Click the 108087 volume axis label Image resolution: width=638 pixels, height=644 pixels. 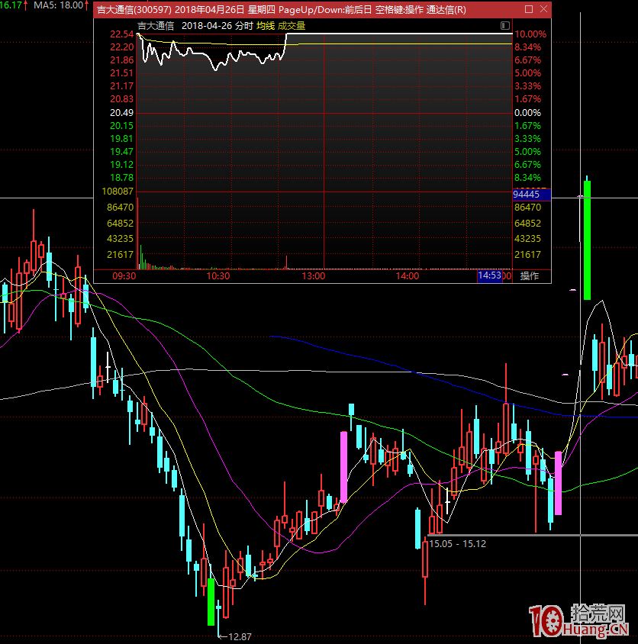(x=118, y=192)
